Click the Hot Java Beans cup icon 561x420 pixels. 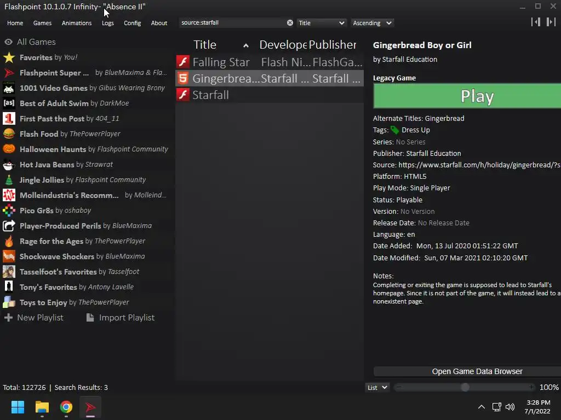point(9,165)
